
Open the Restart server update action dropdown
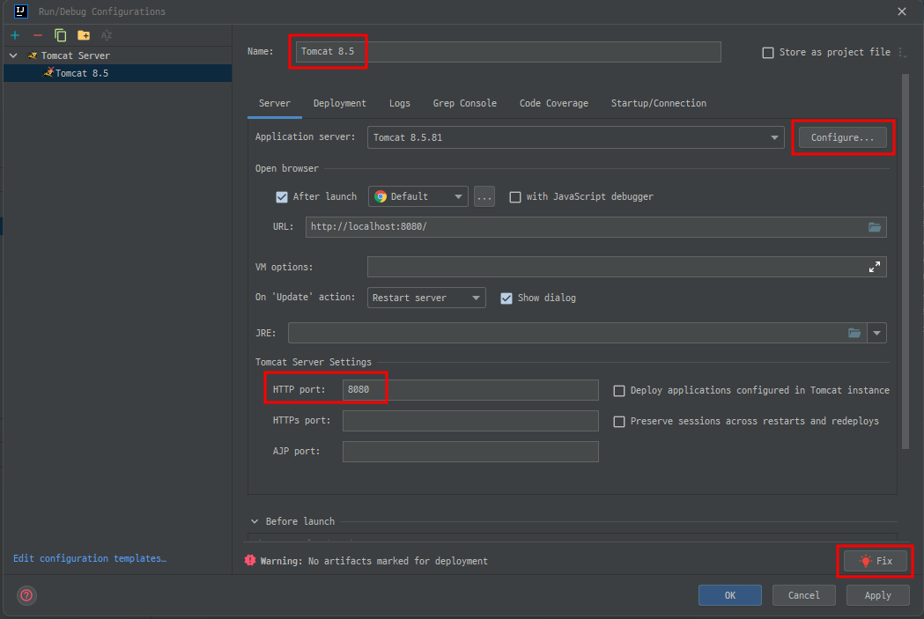(x=426, y=298)
